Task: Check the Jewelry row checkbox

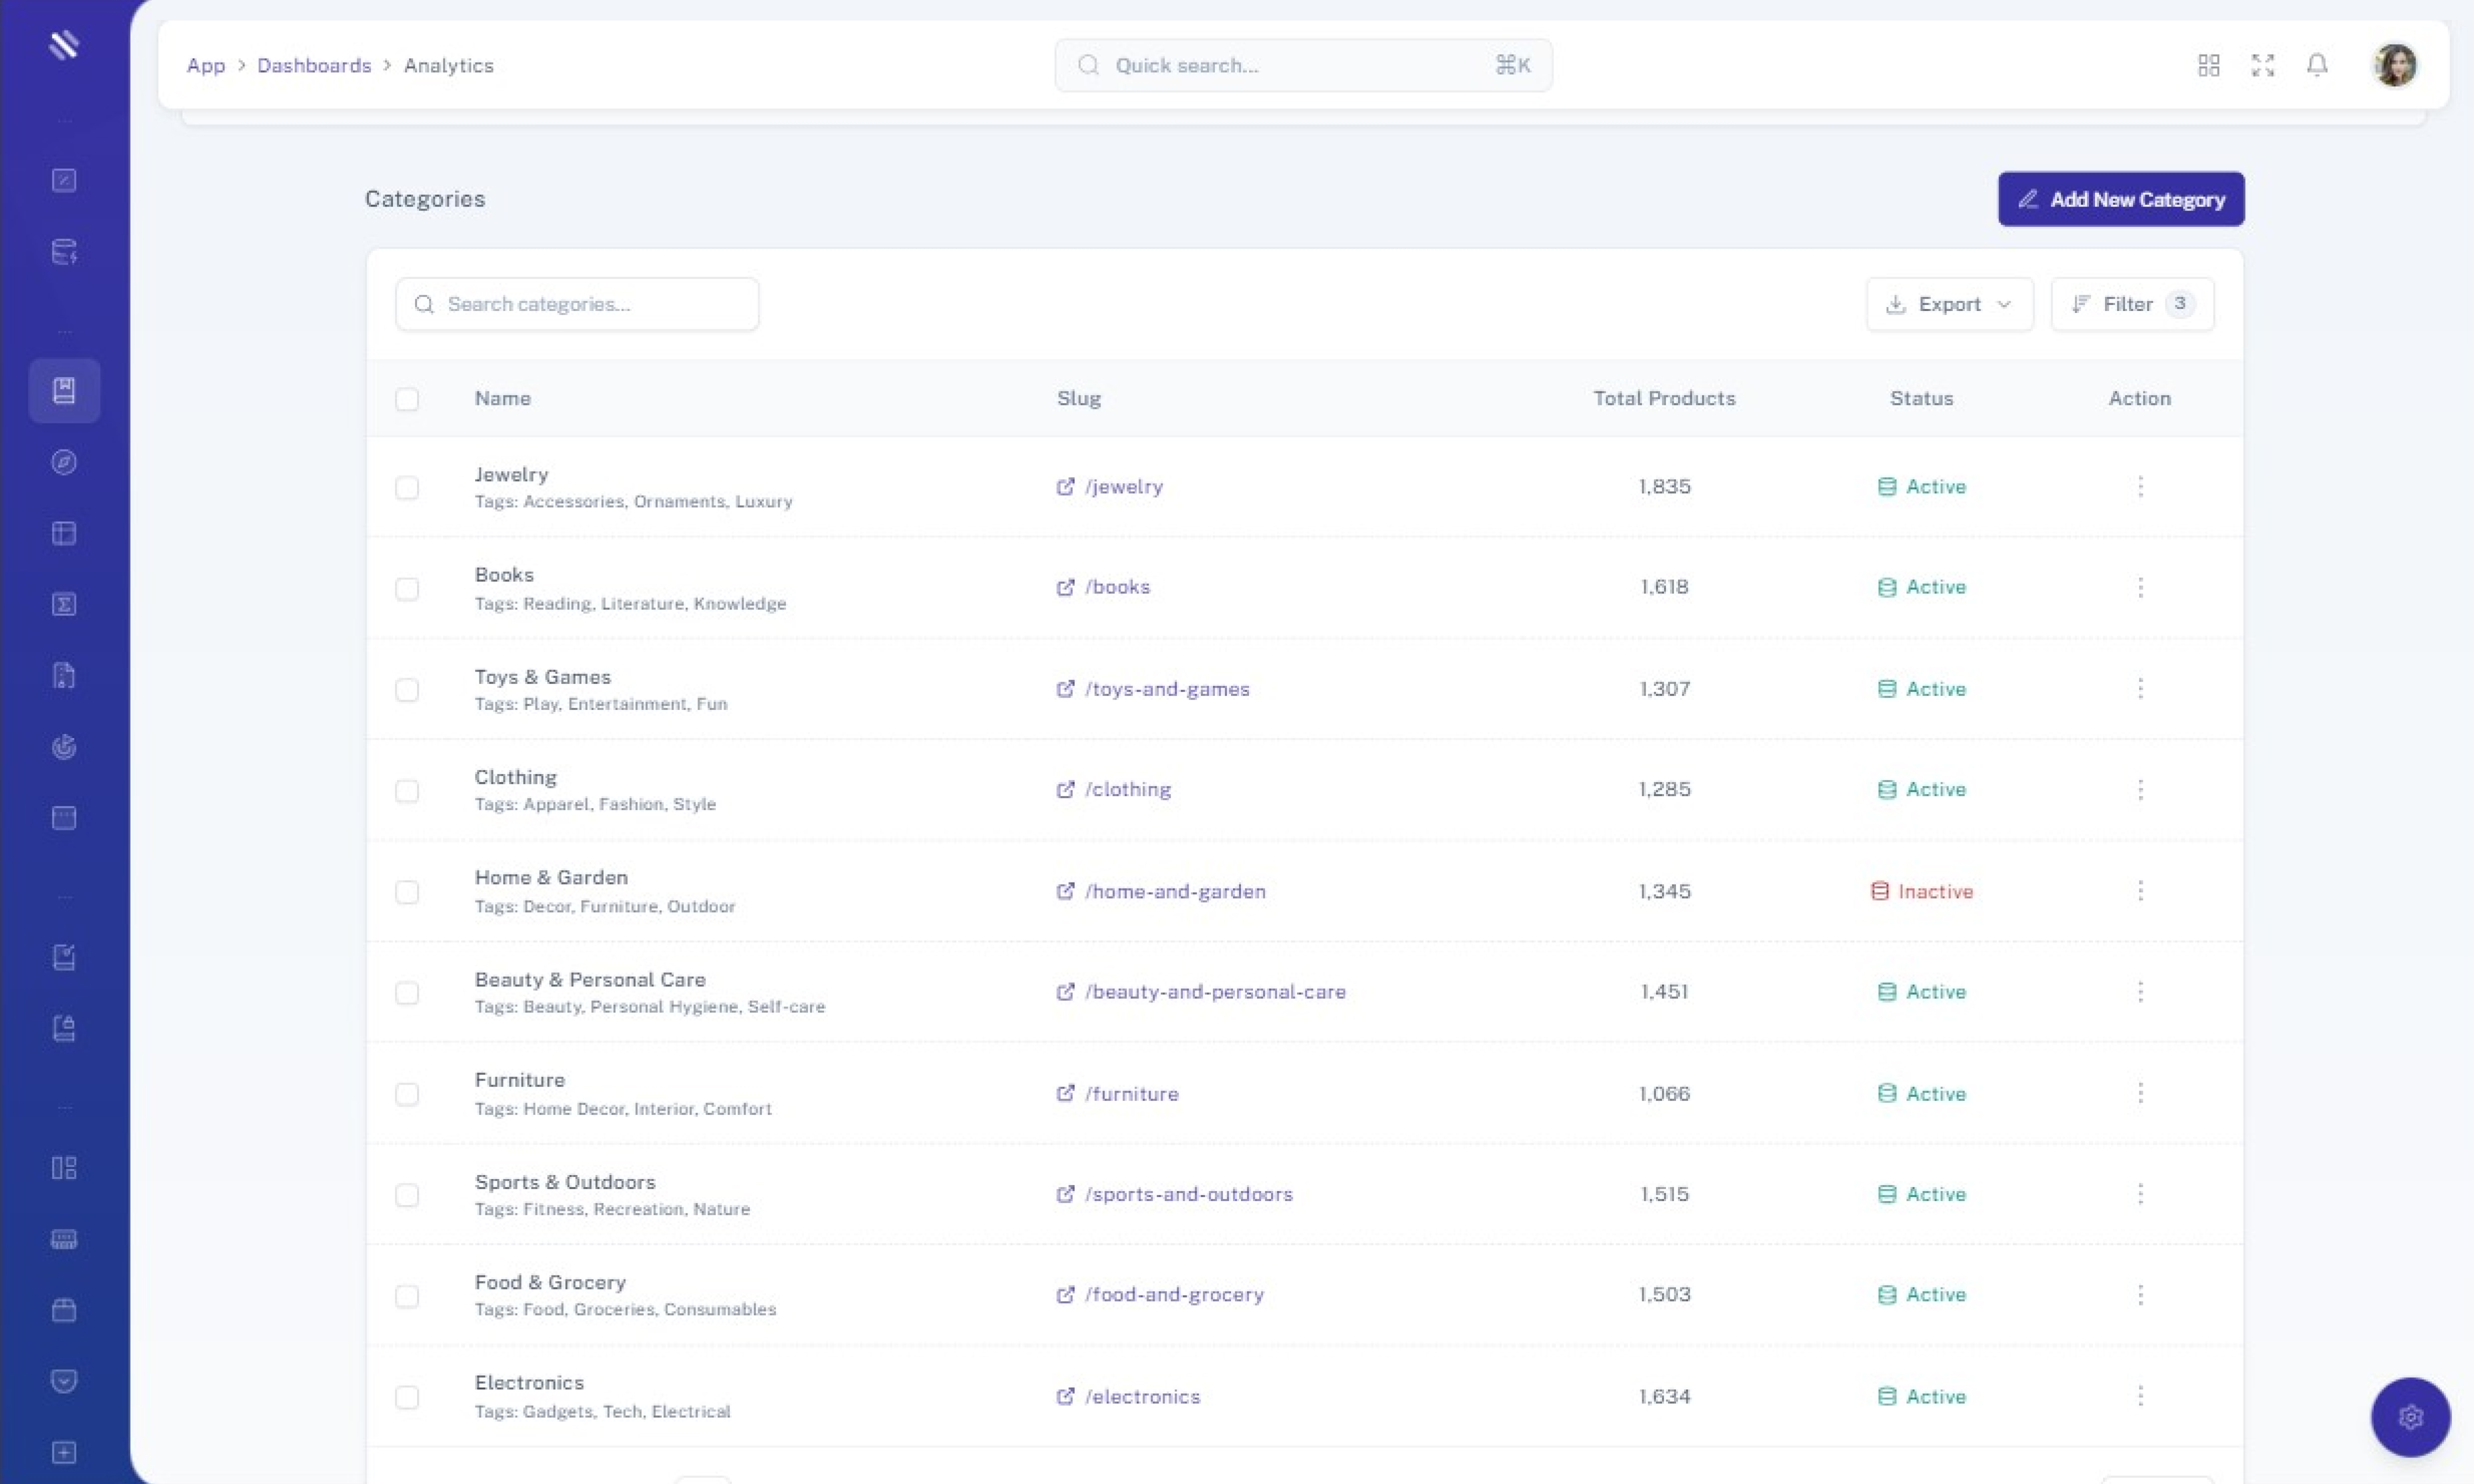Action: click(x=407, y=488)
